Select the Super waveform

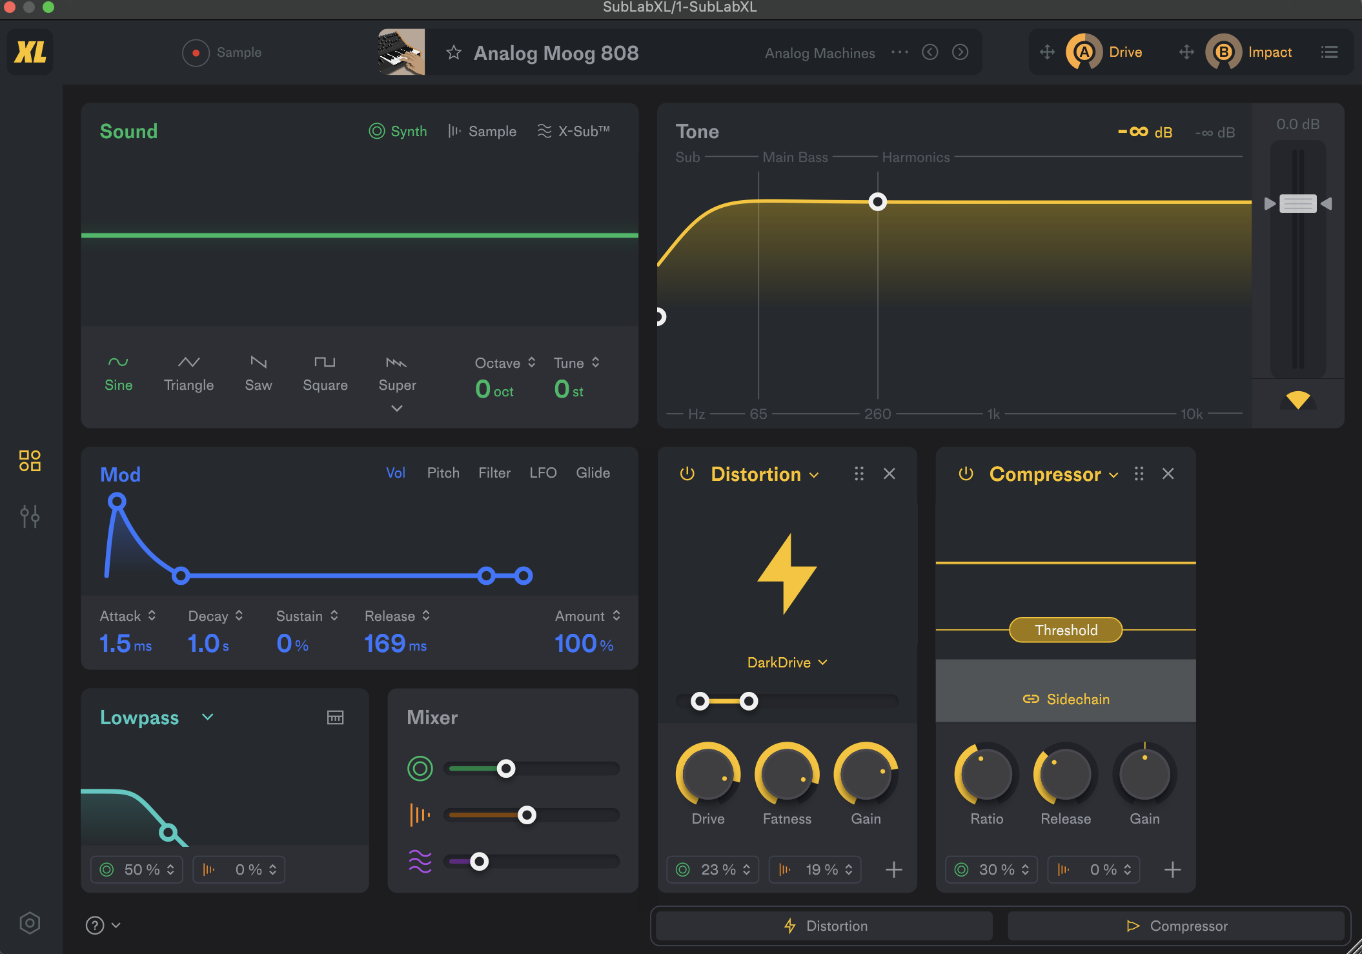point(397,374)
